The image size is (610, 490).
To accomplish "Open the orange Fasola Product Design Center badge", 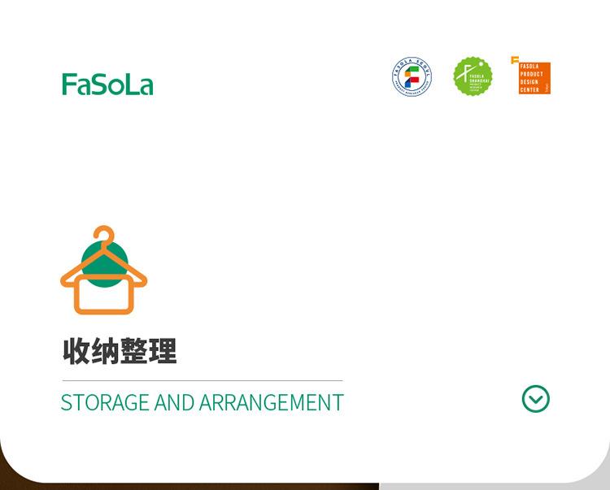I will click(534, 78).
